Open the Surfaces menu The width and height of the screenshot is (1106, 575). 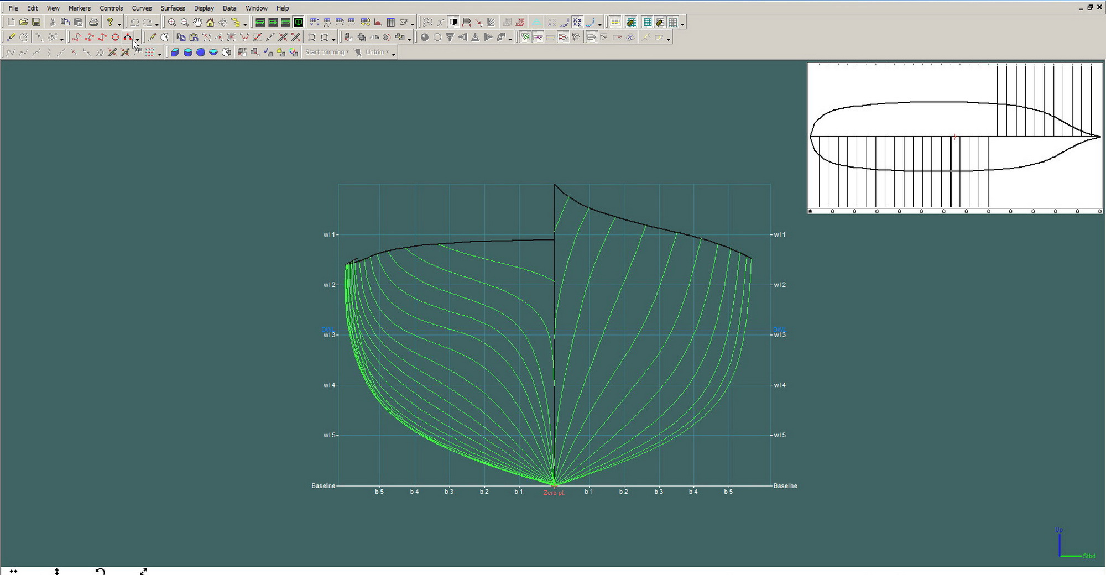click(x=173, y=8)
